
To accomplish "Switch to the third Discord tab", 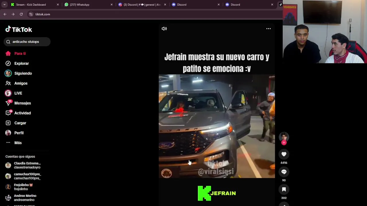I will [249, 5].
